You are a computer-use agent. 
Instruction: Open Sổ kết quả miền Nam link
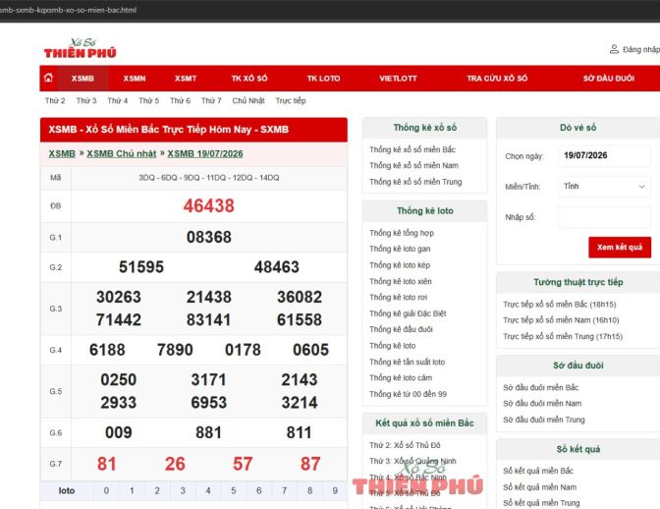click(x=539, y=487)
